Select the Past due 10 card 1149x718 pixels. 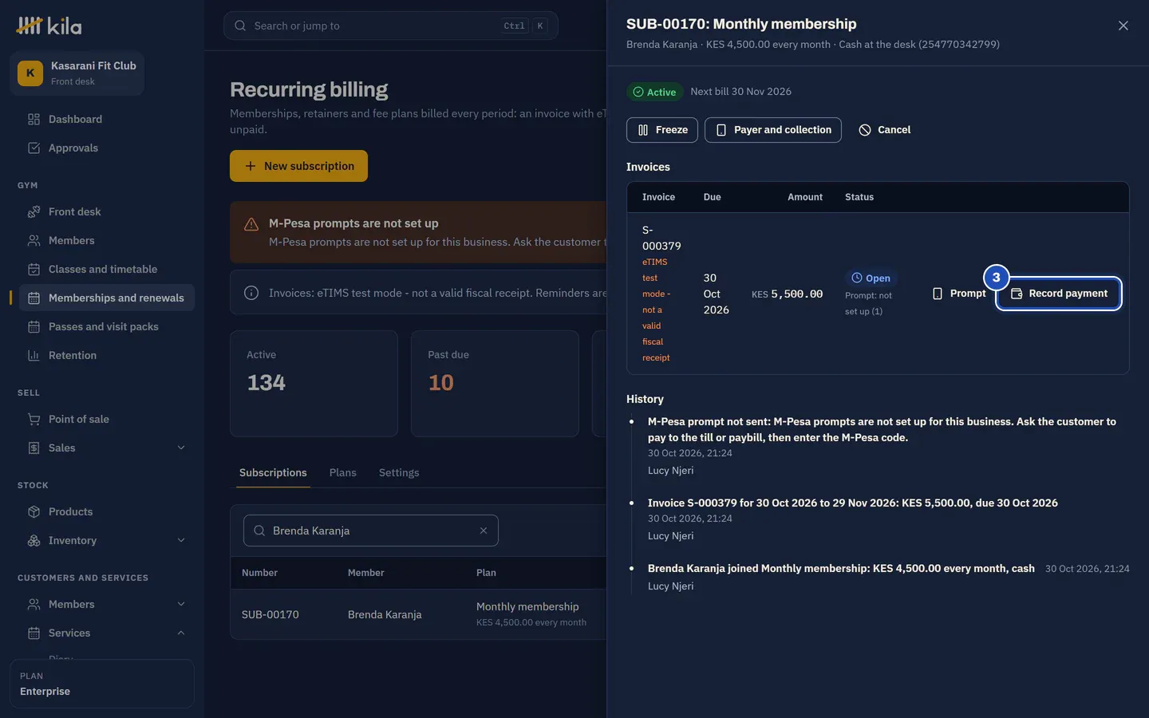coord(495,384)
